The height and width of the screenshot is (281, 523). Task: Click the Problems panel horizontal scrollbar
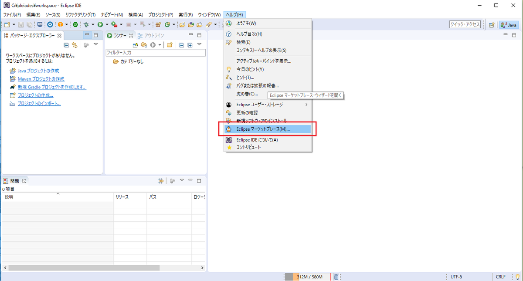pyautogui.click(x=84, y=268)
